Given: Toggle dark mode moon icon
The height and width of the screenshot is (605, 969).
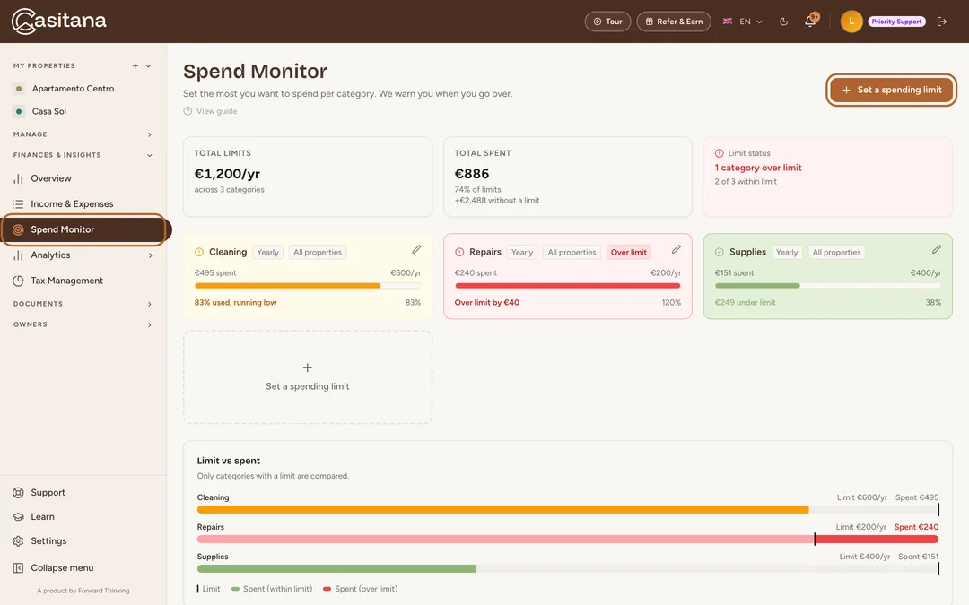Looking at the screenshot, I should (x=783, y=22).
